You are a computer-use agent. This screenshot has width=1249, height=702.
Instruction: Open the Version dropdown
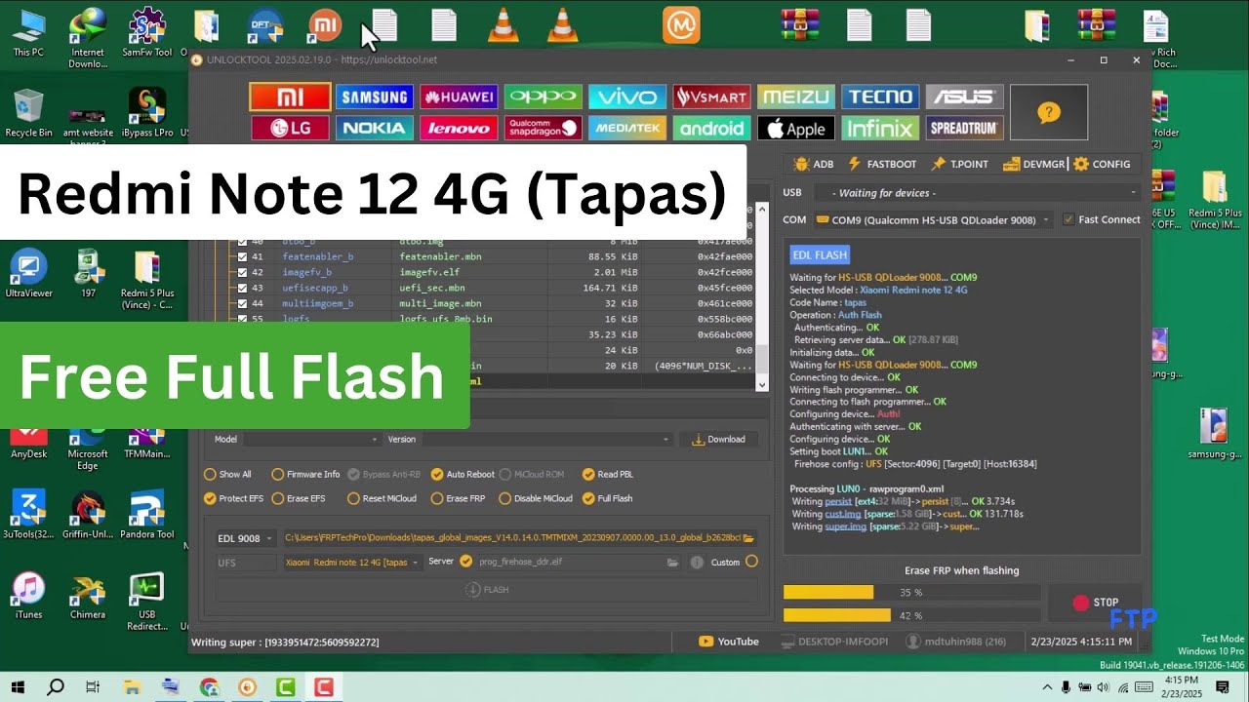547,440
